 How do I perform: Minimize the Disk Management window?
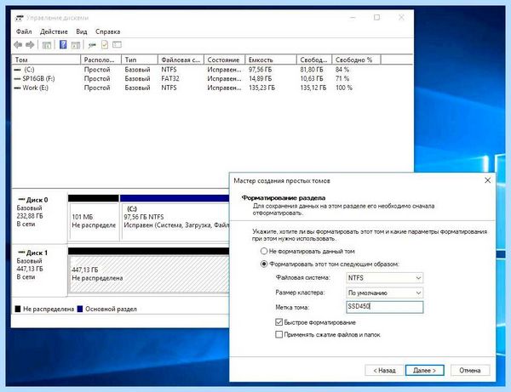pos(353,18)
